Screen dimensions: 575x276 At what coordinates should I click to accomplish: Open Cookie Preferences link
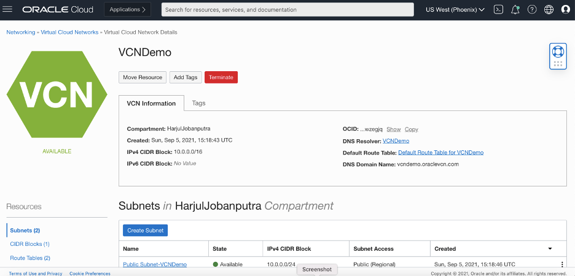click(x=90, y=274)
